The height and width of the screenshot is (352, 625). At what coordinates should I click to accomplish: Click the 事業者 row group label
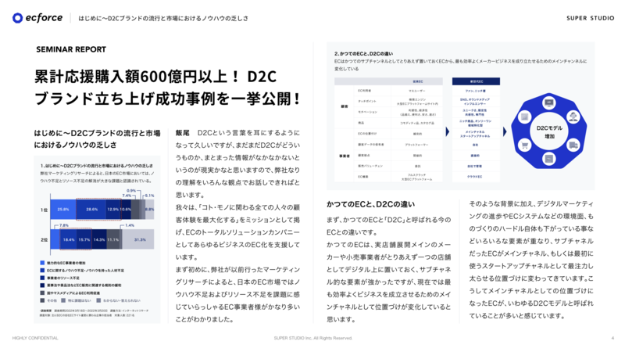pos(345,156)
